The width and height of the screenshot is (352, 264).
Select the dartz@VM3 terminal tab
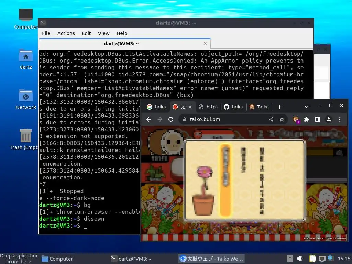tap(121, 44)
